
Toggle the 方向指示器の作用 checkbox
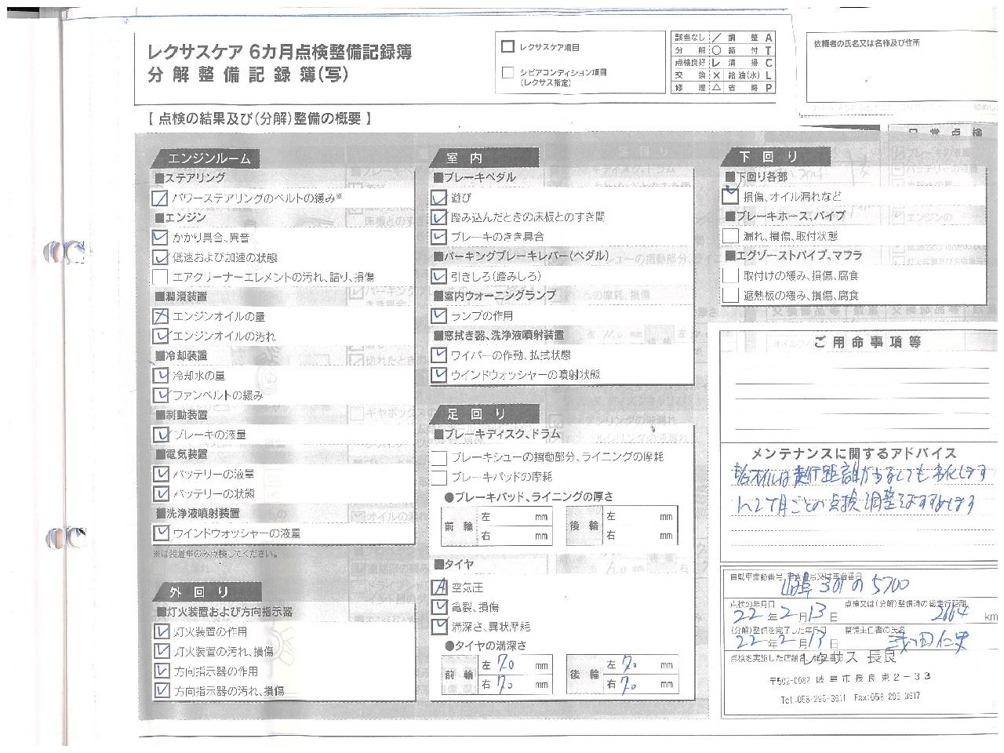click(161, 671)
